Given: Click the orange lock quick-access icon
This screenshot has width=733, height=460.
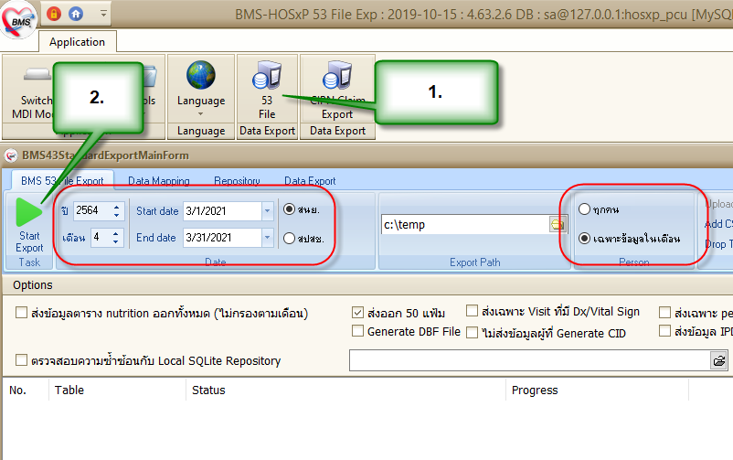Looking at the screenshot, I should (x=54, y=14).
